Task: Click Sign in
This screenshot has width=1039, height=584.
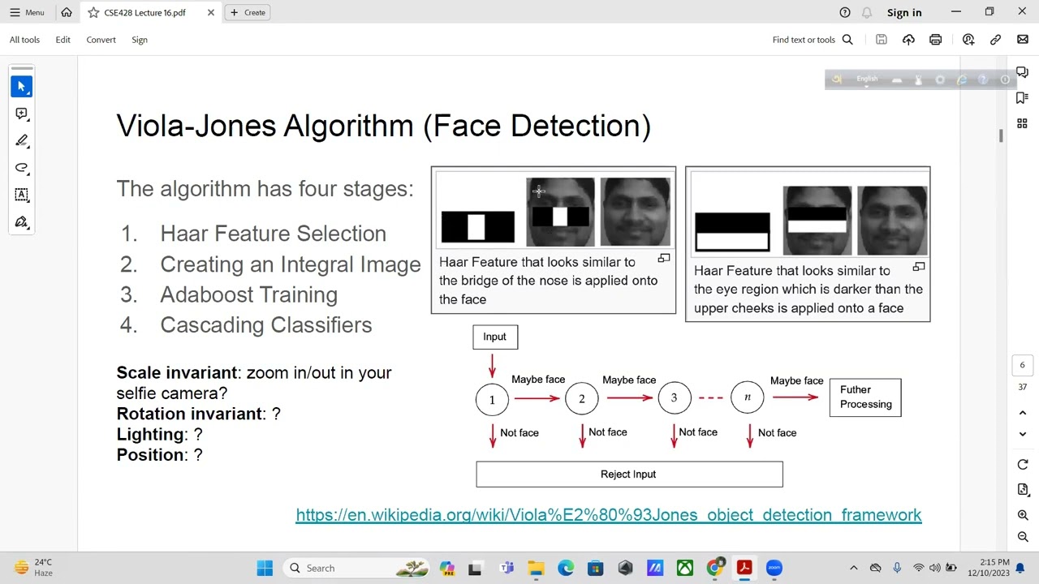Action: click(904, 12)
